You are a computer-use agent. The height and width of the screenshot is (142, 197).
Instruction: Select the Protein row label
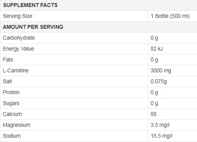(11, 92)
